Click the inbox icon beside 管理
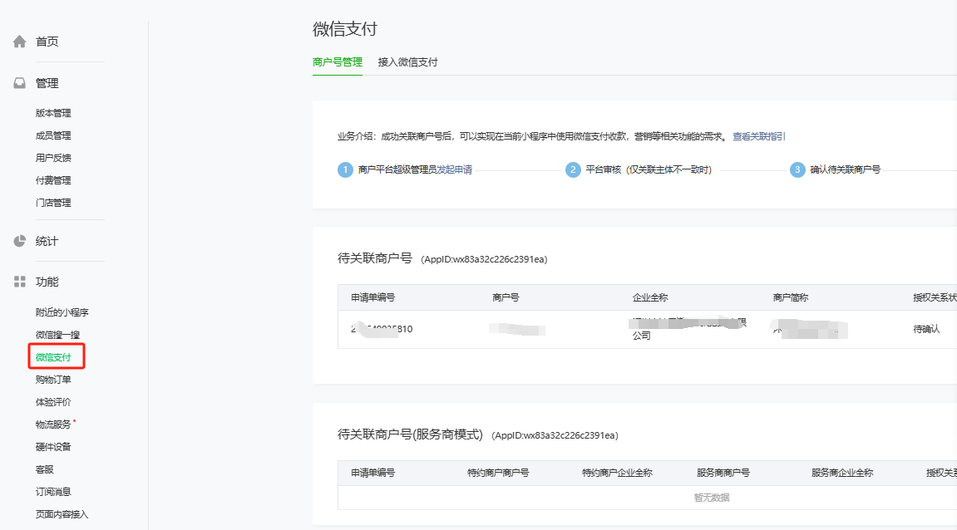 (x=19, y=83)
